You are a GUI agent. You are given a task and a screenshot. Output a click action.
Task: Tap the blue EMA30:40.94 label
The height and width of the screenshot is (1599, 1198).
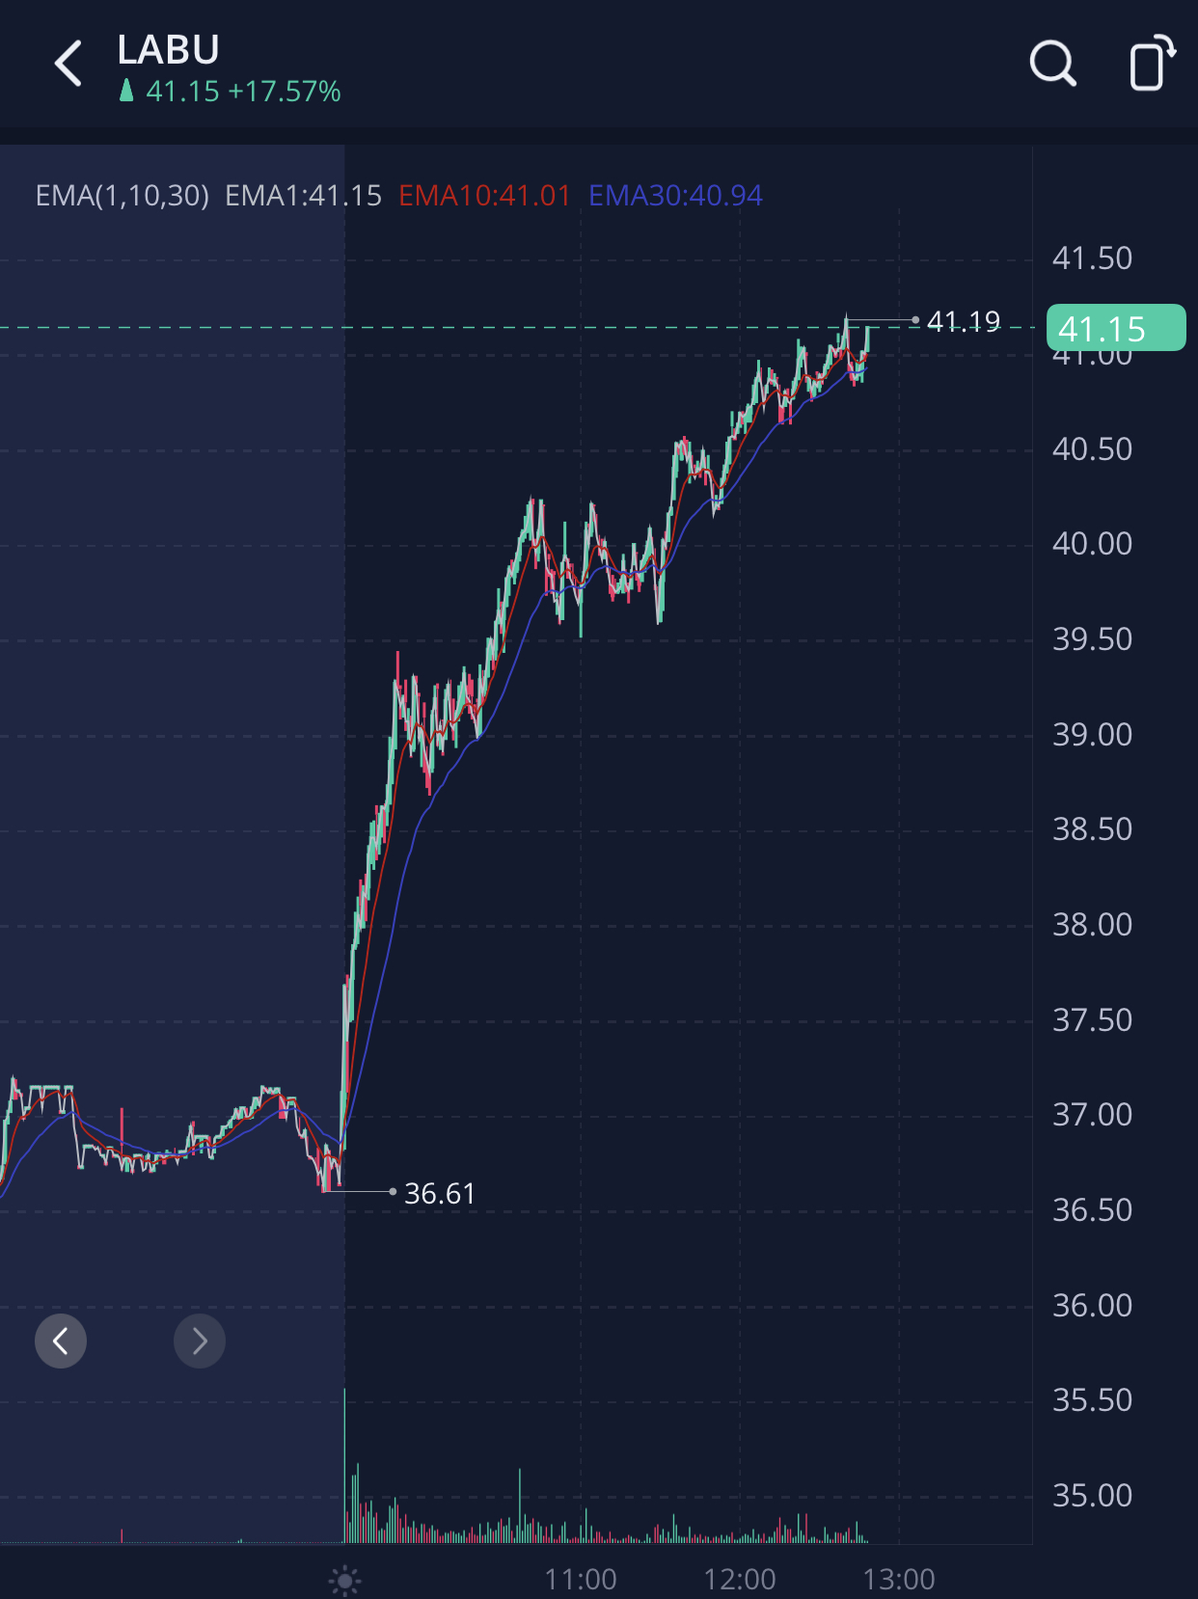pos(675,196)
